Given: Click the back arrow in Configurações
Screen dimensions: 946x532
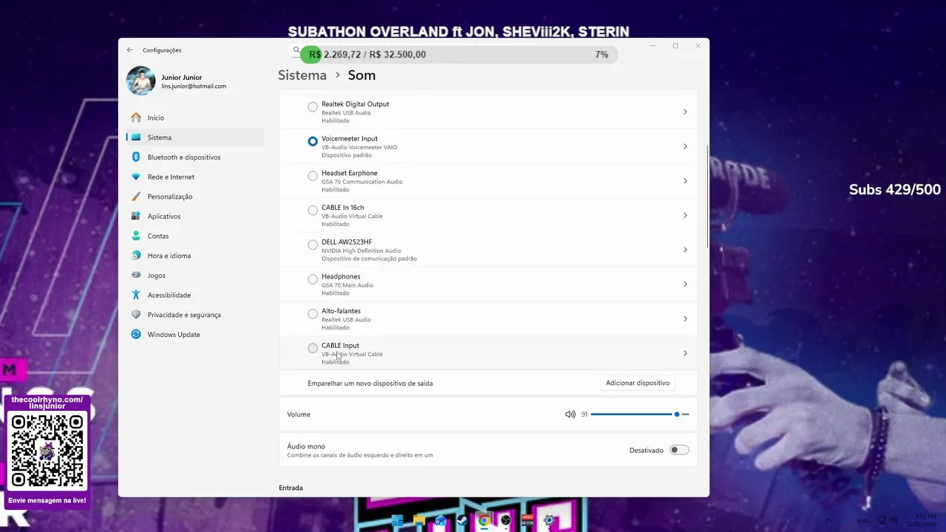Looking at the screenshot, I should [x=130, y=50].
